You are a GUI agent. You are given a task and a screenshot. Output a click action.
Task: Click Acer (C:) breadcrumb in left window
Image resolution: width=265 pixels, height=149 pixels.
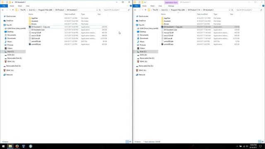coord(32,10)
